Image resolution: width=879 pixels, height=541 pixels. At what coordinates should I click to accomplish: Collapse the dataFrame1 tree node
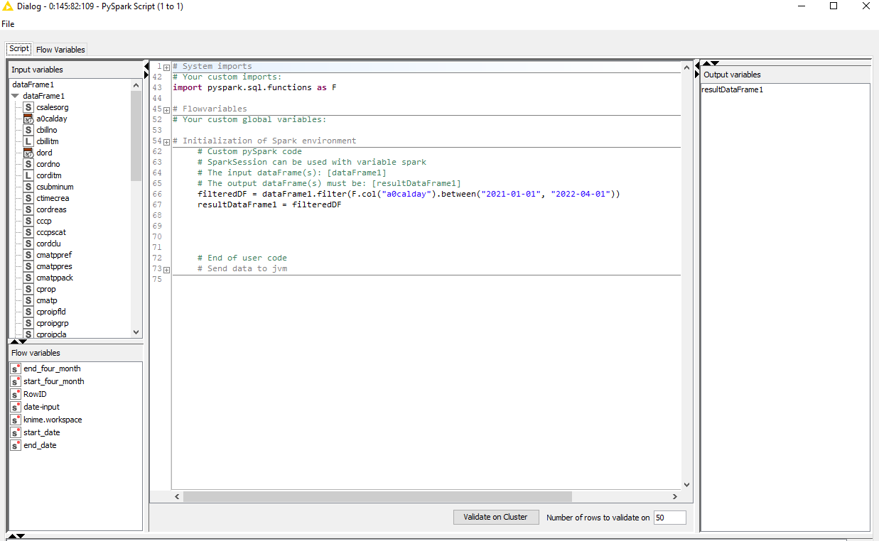tap(15, 96)
